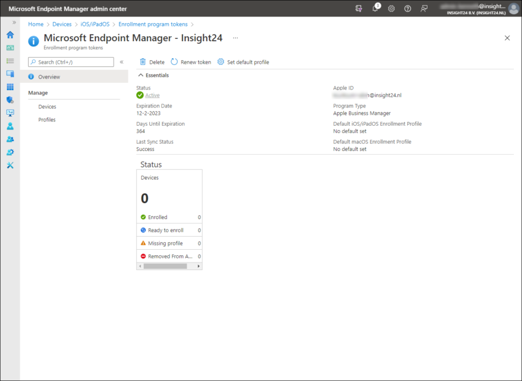Open Users via the person icon
This screenshot has width=522, height=381.
(x=9, y=126)
